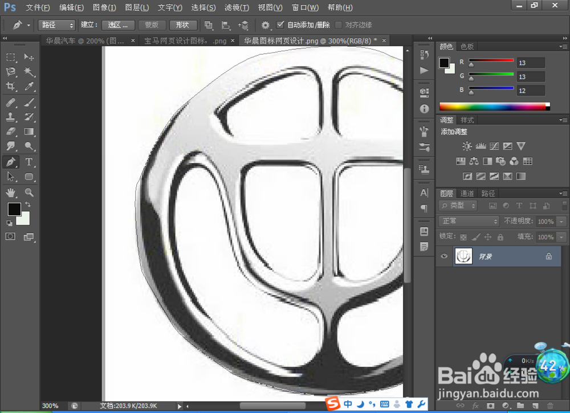Viewport: 570px width, 413px height.
Task: Hide the 背景 layer visibility eye
Action: [444, 256]
